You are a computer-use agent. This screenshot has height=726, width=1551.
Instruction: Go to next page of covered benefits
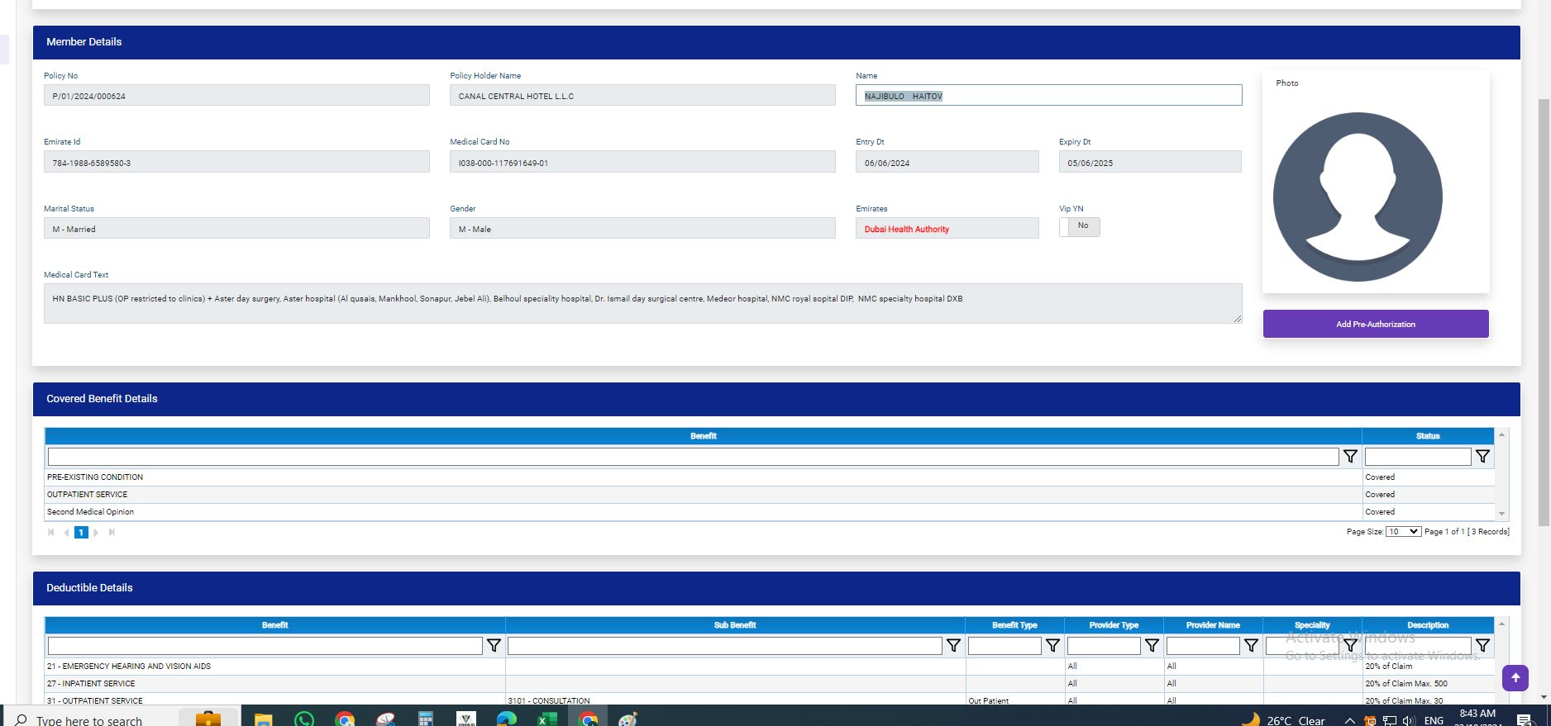96,533
